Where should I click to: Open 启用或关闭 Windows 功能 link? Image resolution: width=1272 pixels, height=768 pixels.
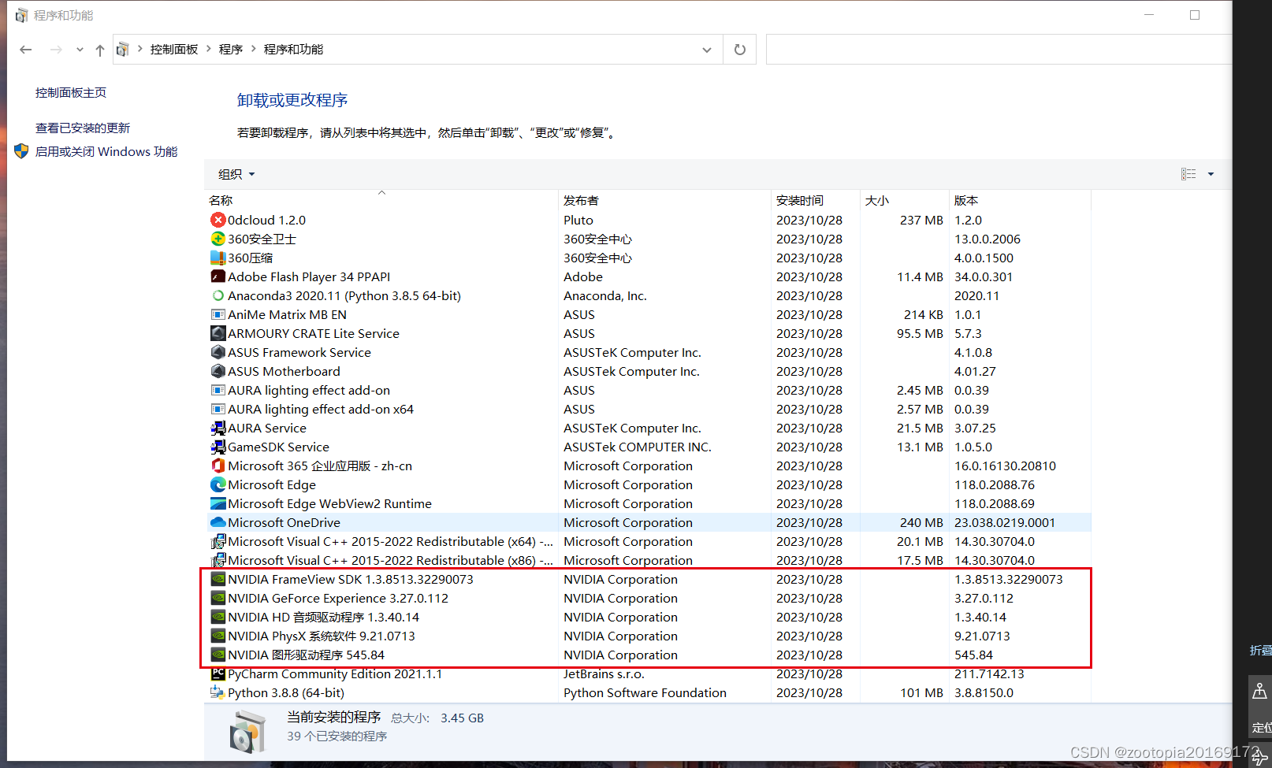[x=106, y=151]
